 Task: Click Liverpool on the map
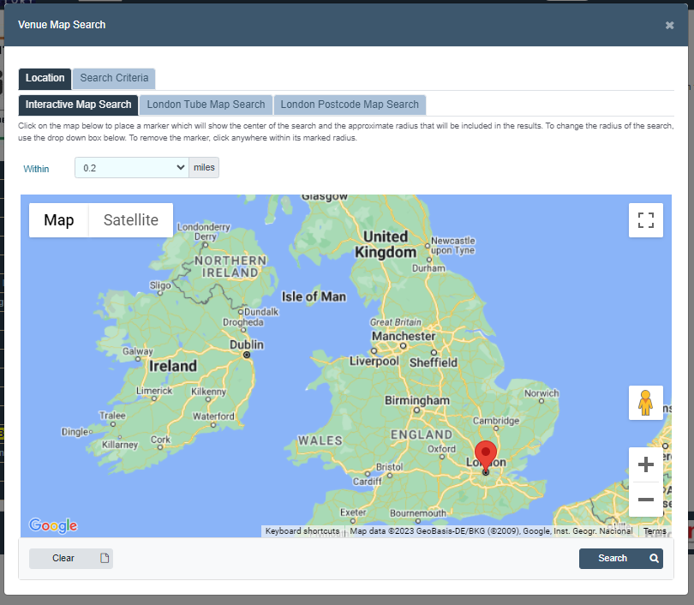coord(374,361)
